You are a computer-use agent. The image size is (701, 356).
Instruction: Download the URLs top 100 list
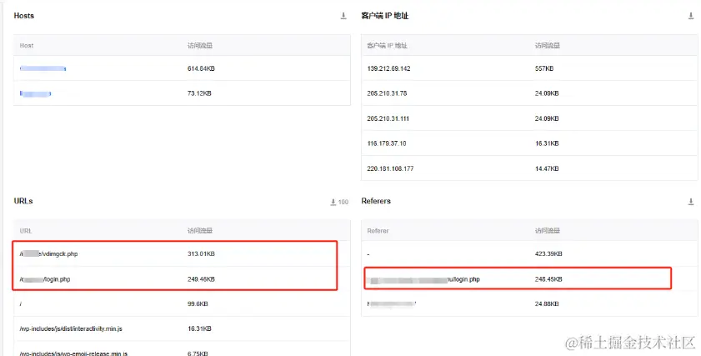[x=339, y=202]
